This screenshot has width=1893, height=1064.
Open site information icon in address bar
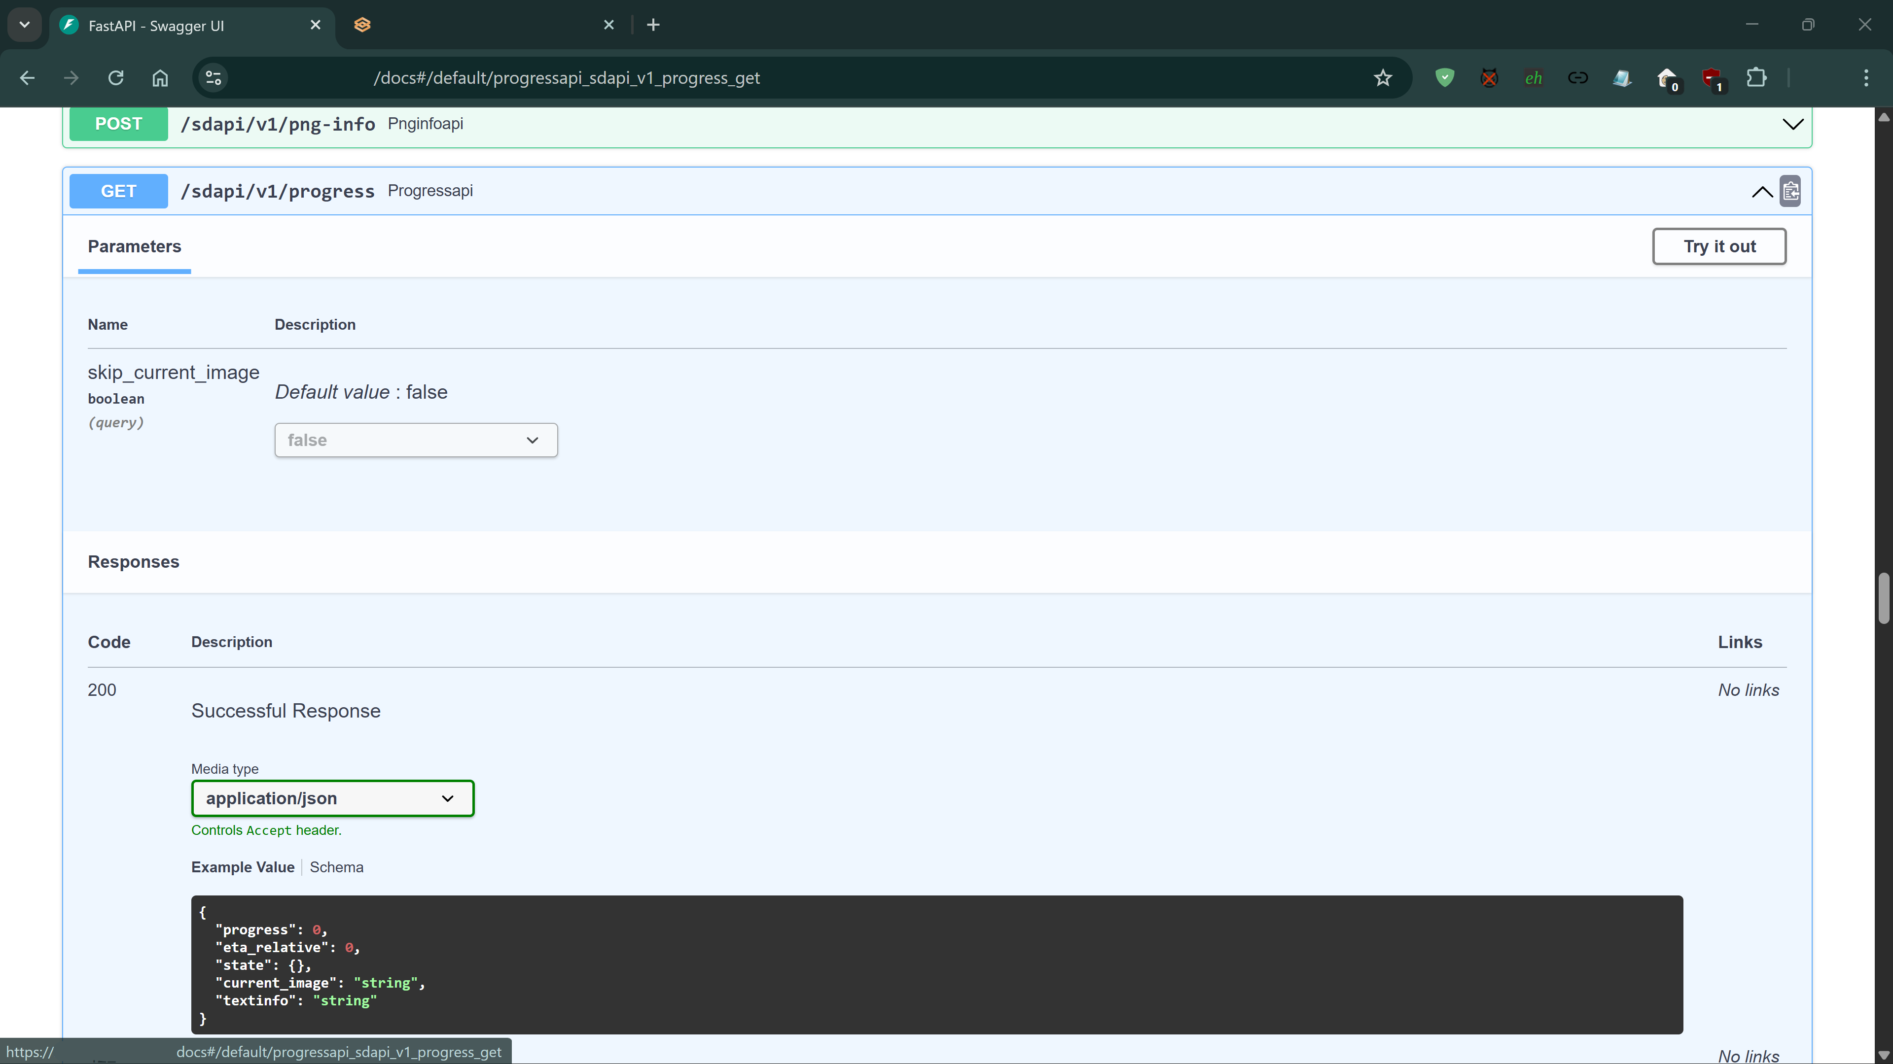(x=213, y=78)
